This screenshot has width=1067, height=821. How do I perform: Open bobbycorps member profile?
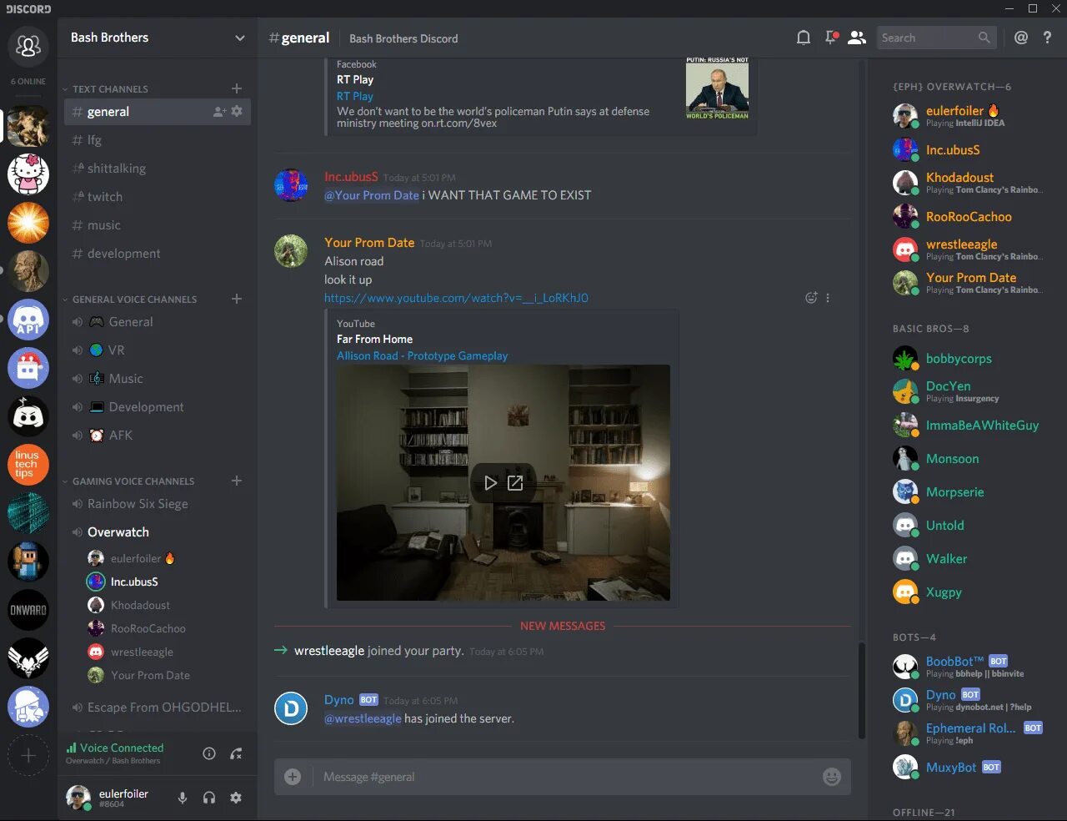(x=967, y=359)
